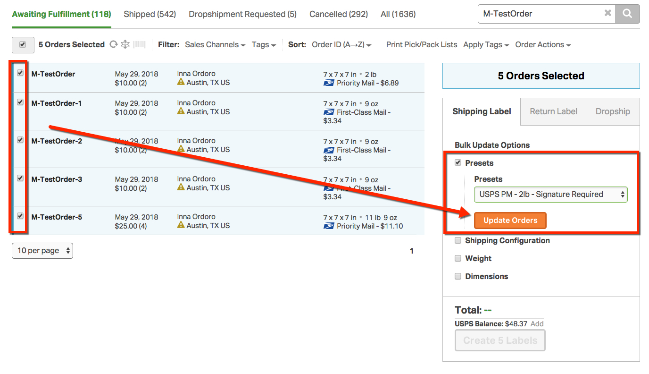The height and width of the screenshot is (374, 649).
Task: Uncheck the M-TestOrder-2 row checkbox
Action: tap(19, 140)
